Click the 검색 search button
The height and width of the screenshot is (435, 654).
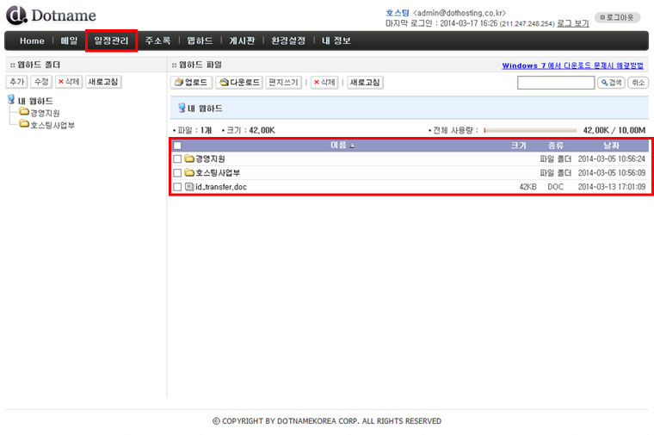point(611,83)
